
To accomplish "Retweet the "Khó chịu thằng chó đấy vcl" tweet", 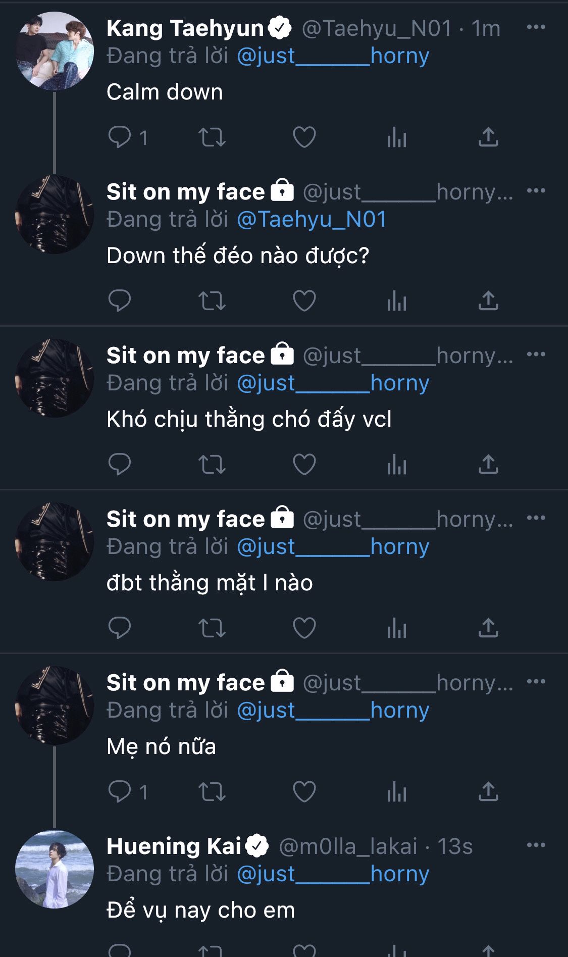I will coord(212,464).
